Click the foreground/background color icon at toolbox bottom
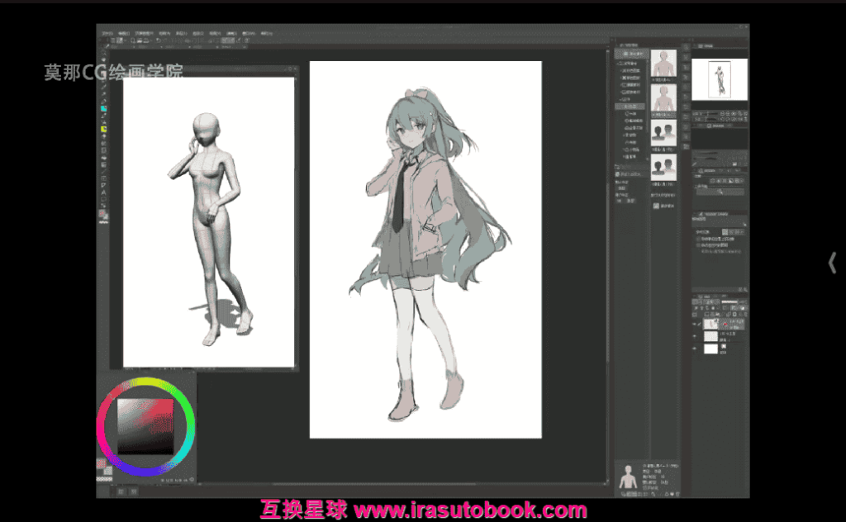846x522 pixels. pos(102,215)
